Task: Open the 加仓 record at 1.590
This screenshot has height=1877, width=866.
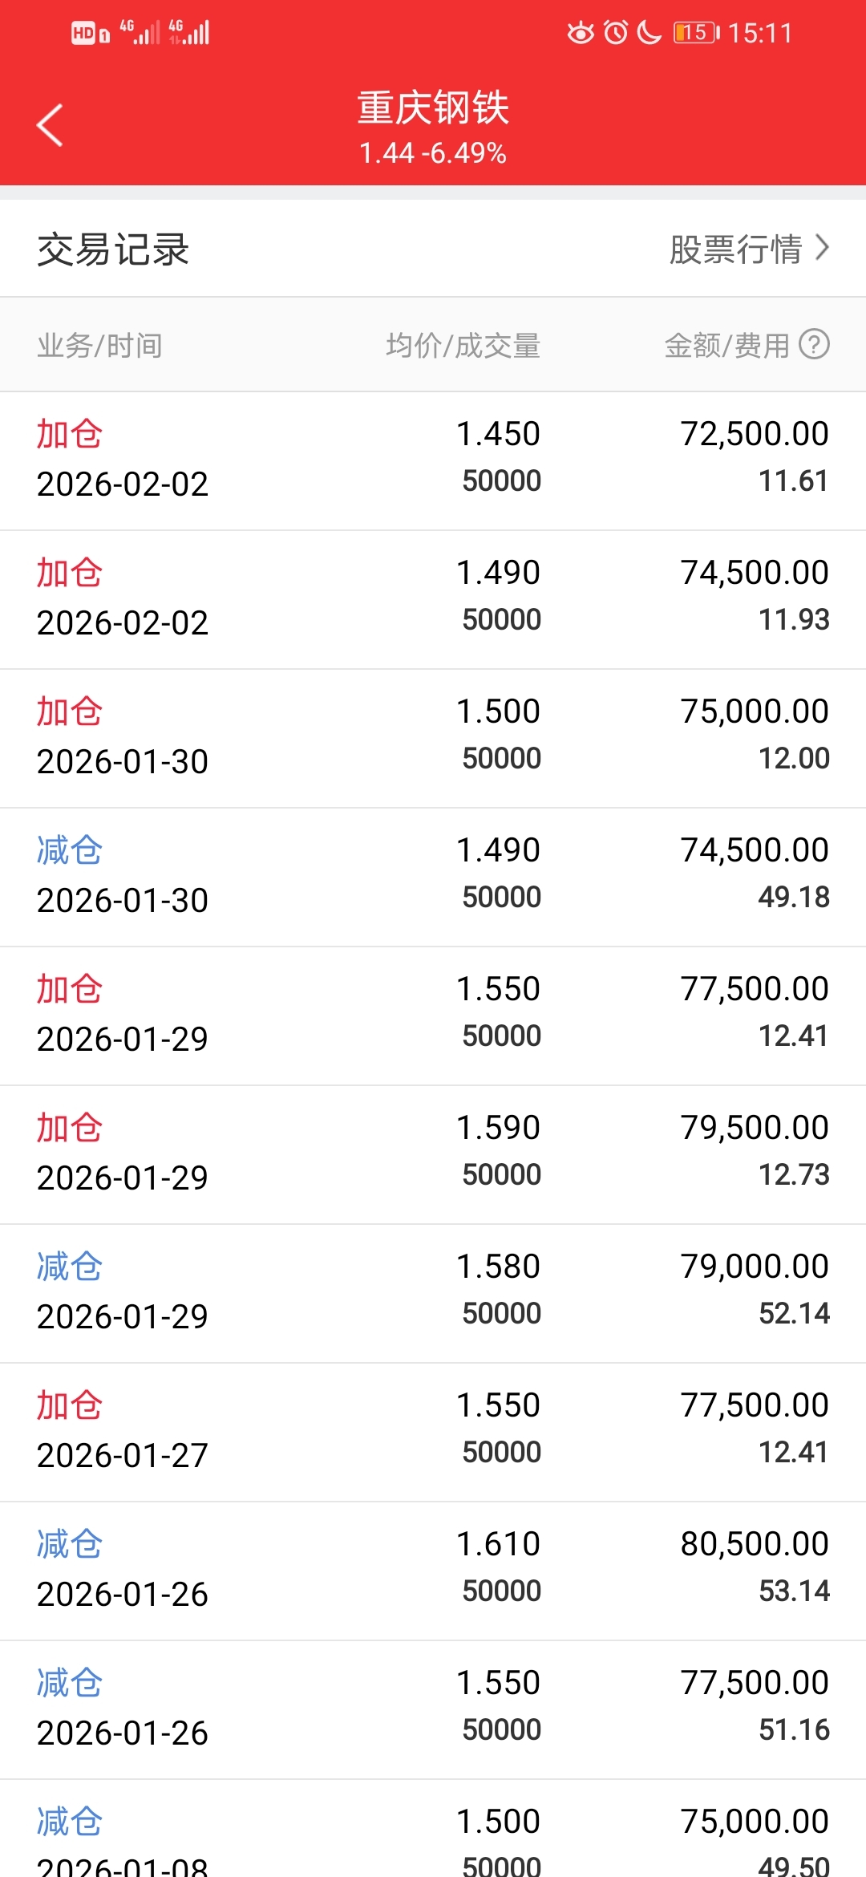Action: pyautogui.click(x=433, y=1154)
